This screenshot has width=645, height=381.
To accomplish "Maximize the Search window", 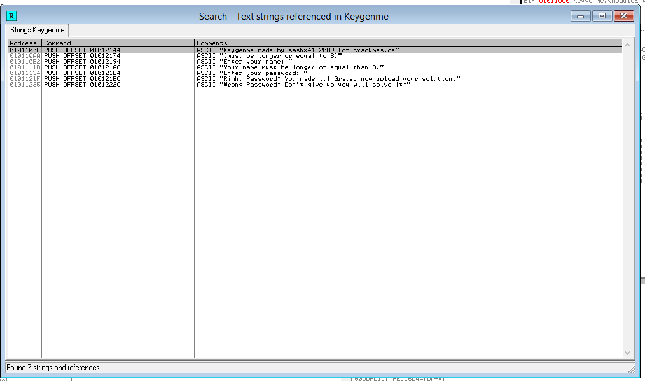I will [602, 16].
